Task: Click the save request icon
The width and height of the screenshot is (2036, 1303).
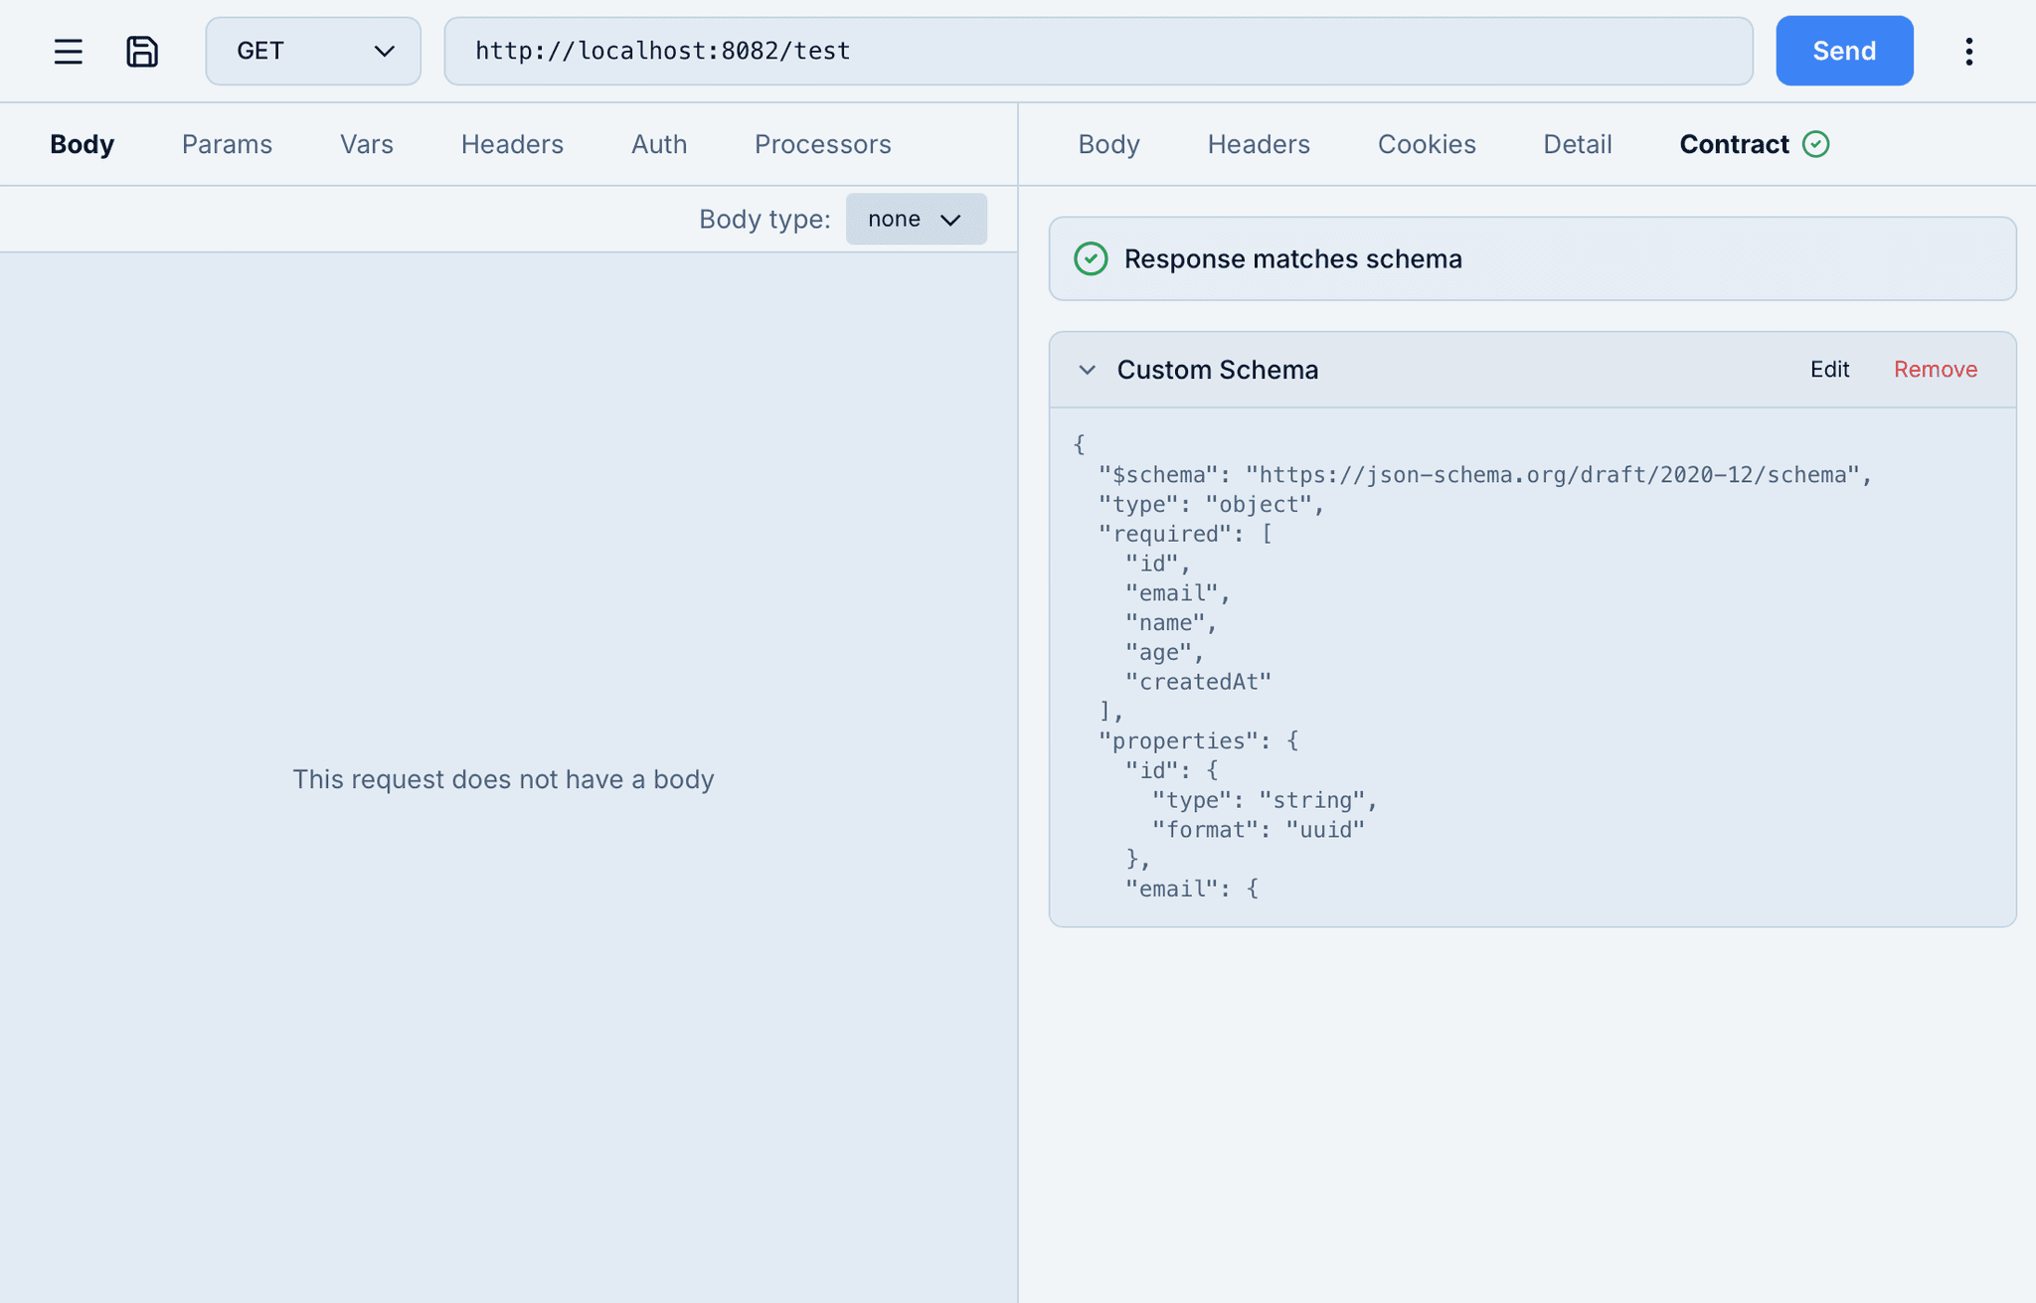Action: click(142, 51)
